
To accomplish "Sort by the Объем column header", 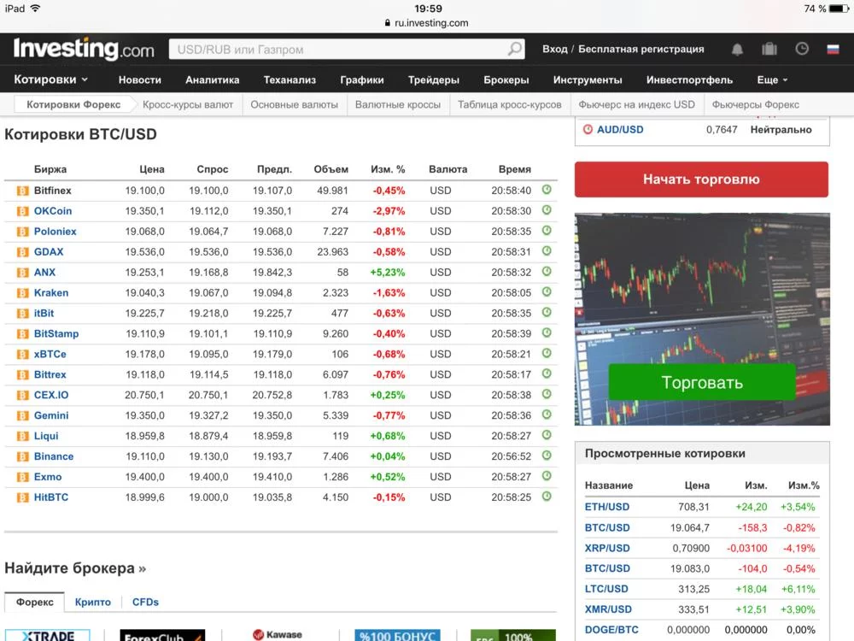I will point(331,169).
